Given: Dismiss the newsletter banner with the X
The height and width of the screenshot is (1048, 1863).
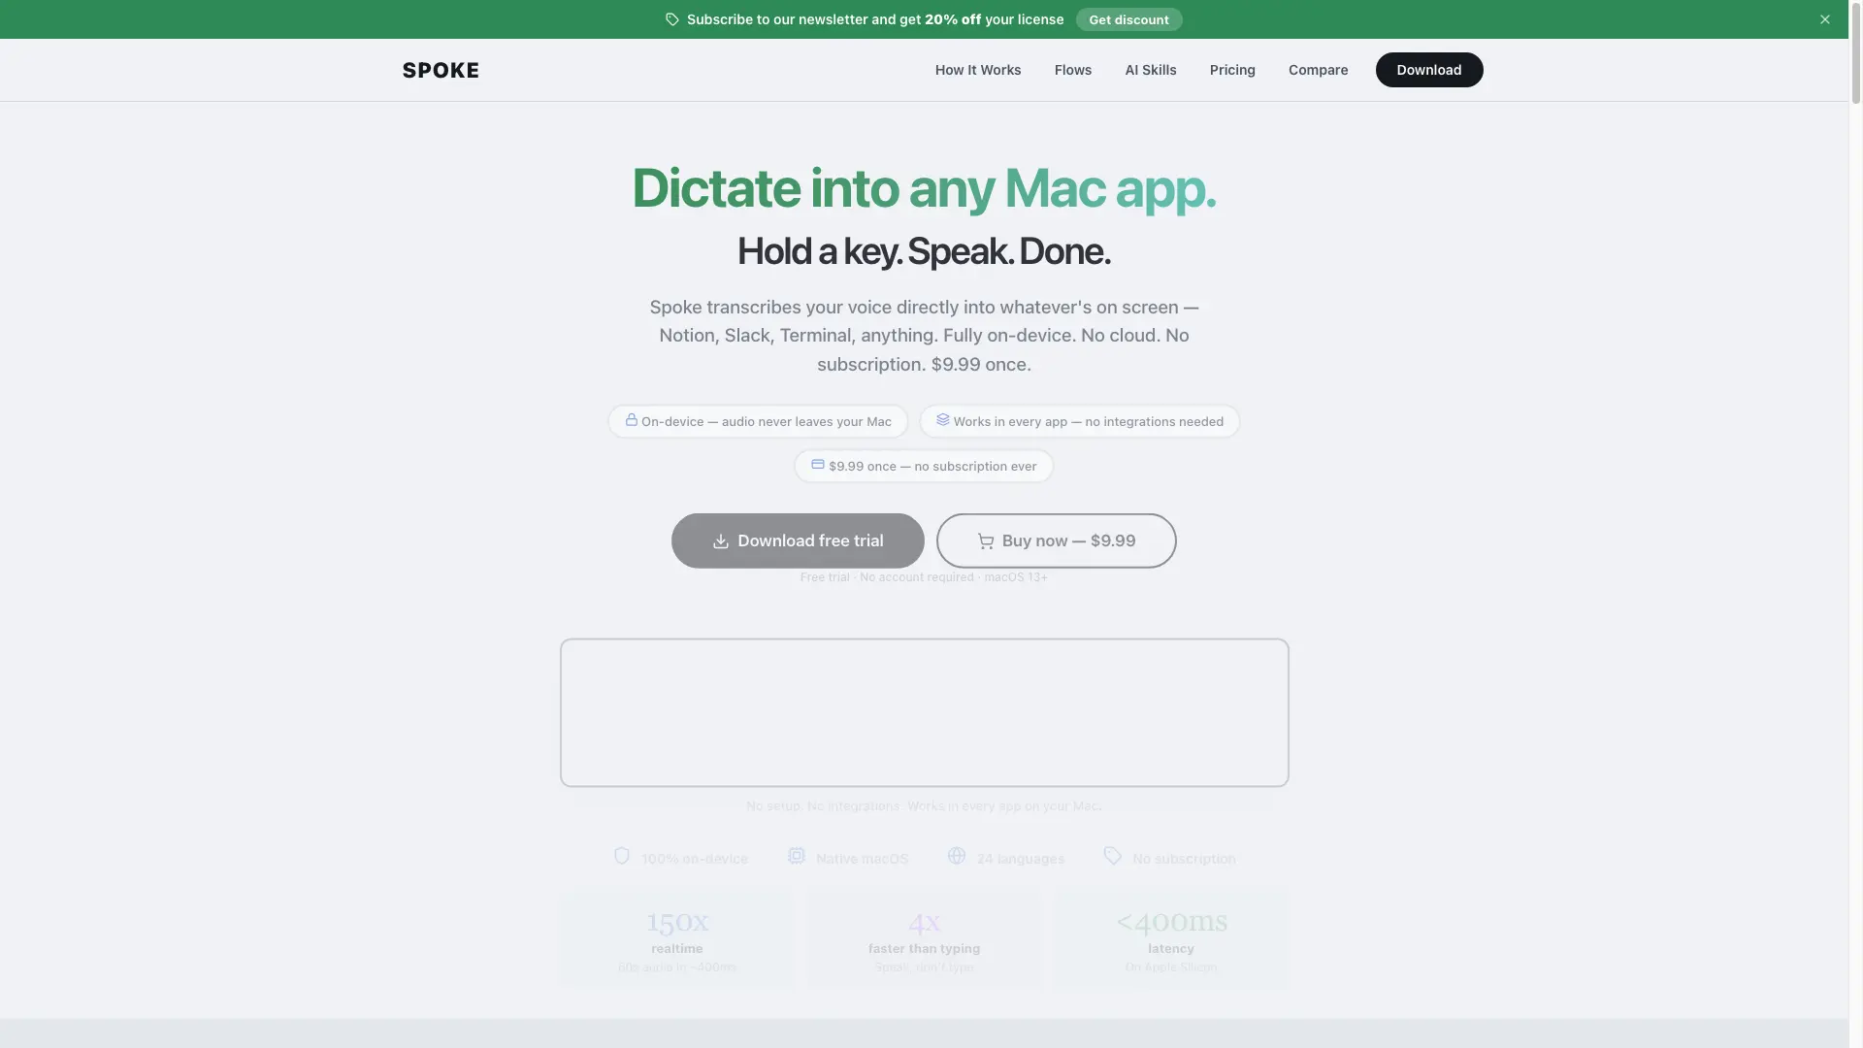Looking at the screenshot, I should tap(1825, 19).
